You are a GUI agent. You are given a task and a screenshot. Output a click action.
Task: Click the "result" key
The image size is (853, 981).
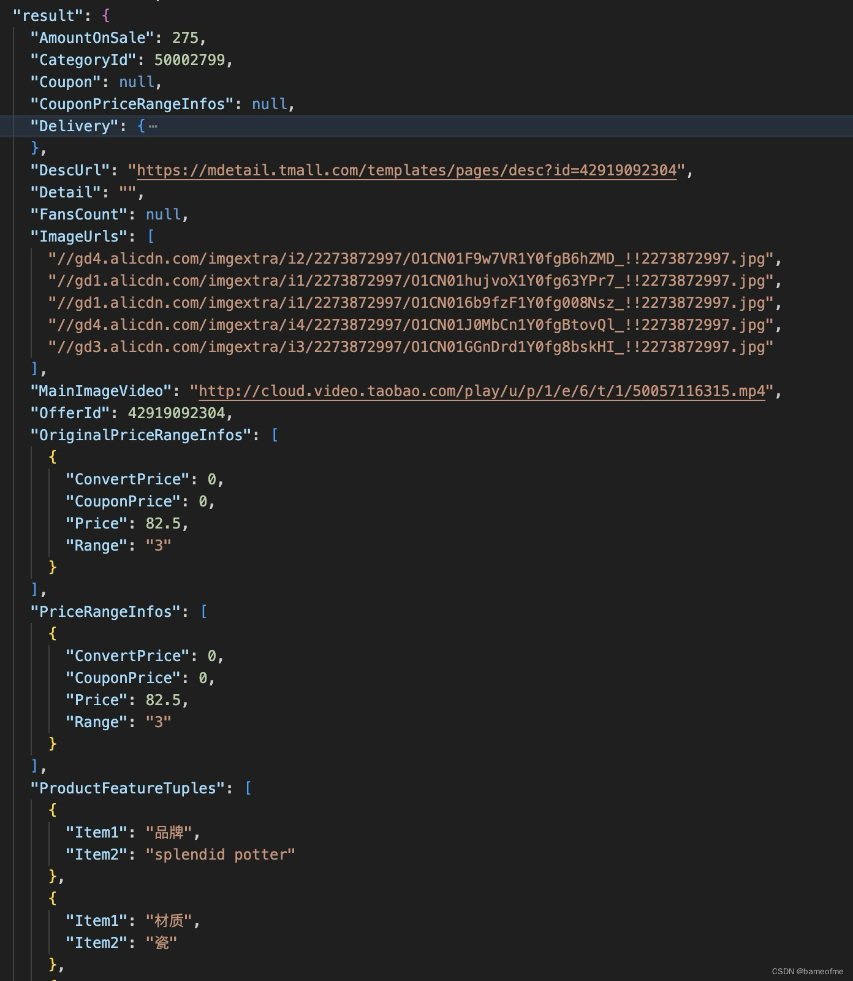pyautogui.click(x=48, y=16)
